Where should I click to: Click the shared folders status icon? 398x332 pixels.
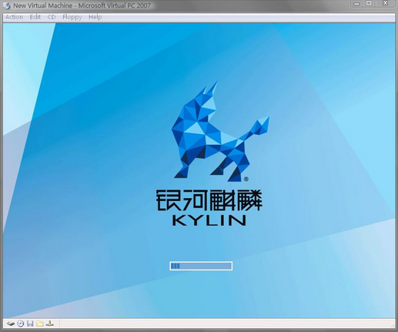(x=40, y=324)
